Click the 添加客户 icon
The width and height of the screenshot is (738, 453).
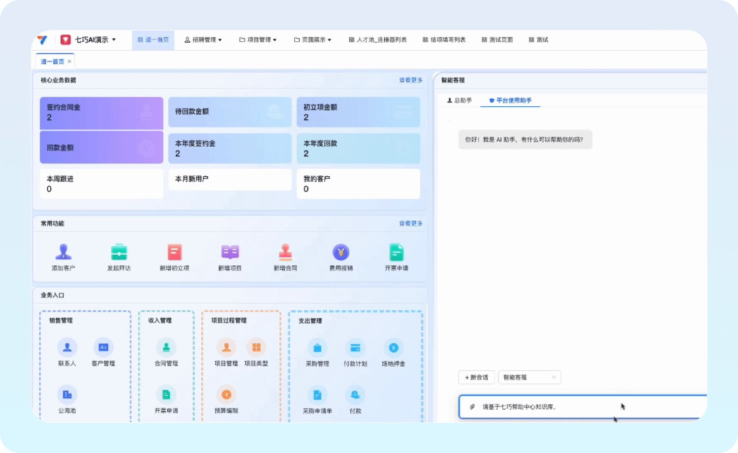[x=63, y=252]
